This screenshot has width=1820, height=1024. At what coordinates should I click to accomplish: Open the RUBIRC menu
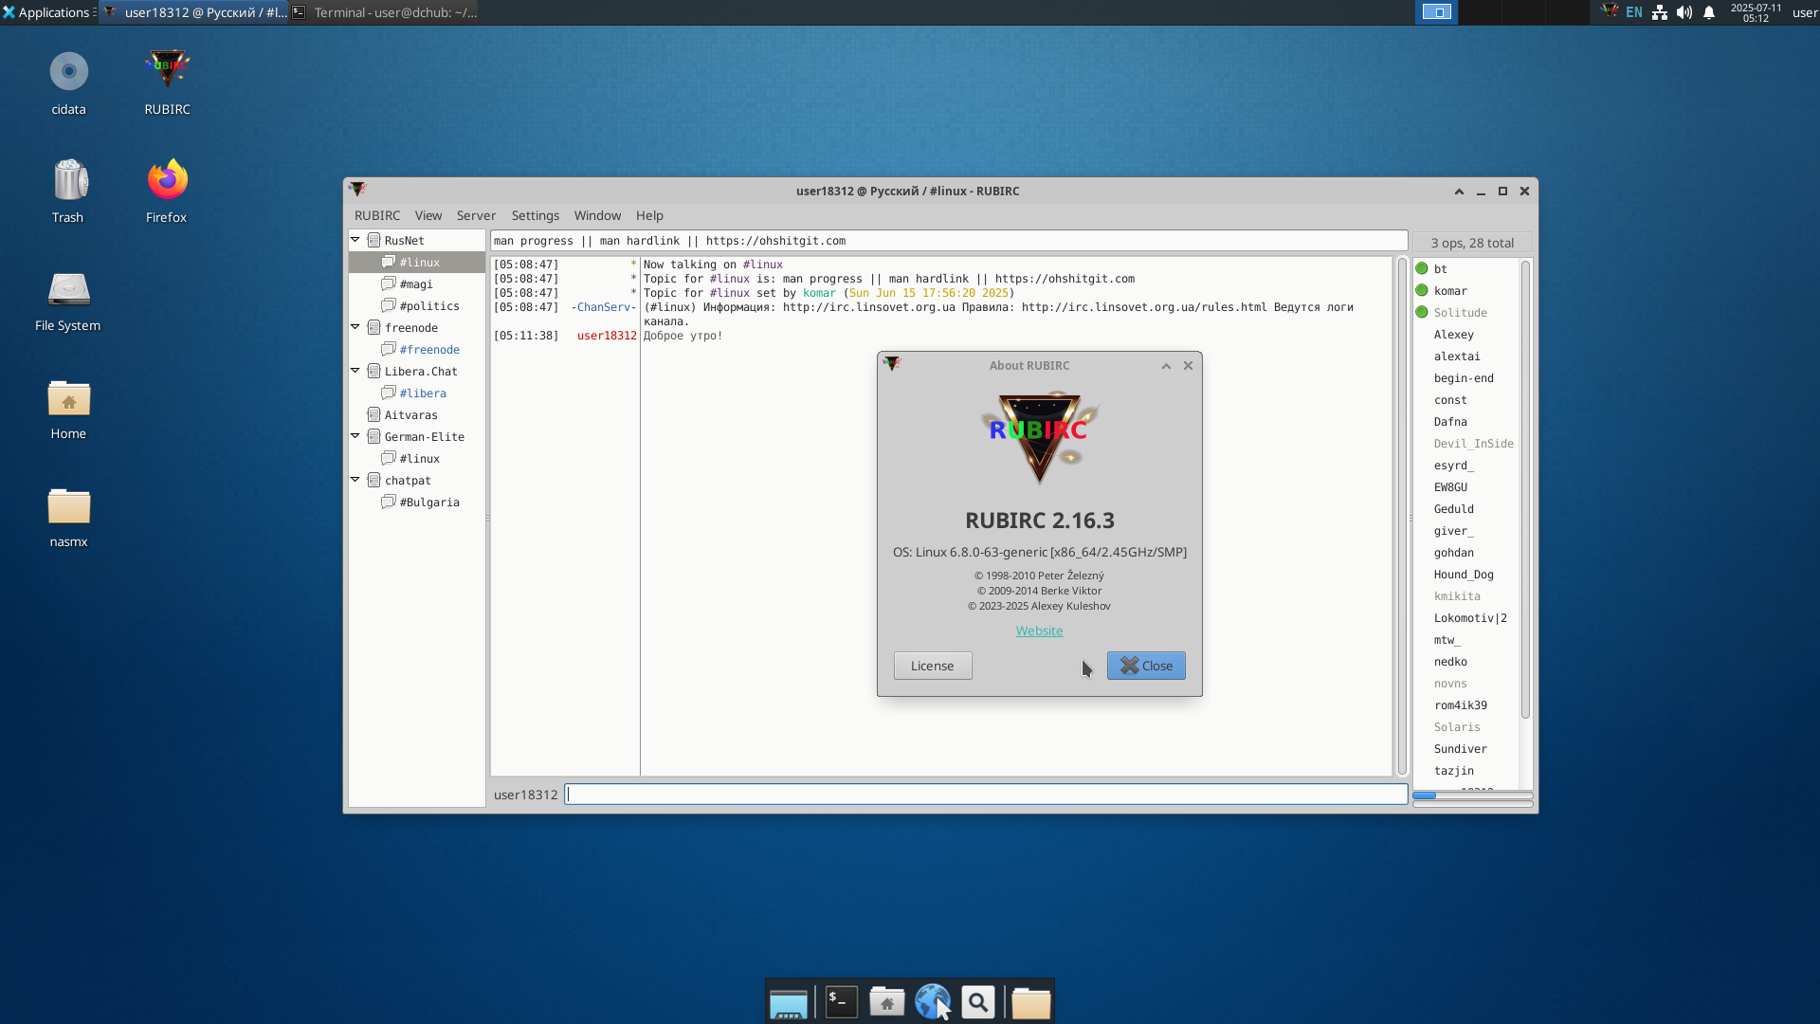pyautogui.click(x=377, y=215)
